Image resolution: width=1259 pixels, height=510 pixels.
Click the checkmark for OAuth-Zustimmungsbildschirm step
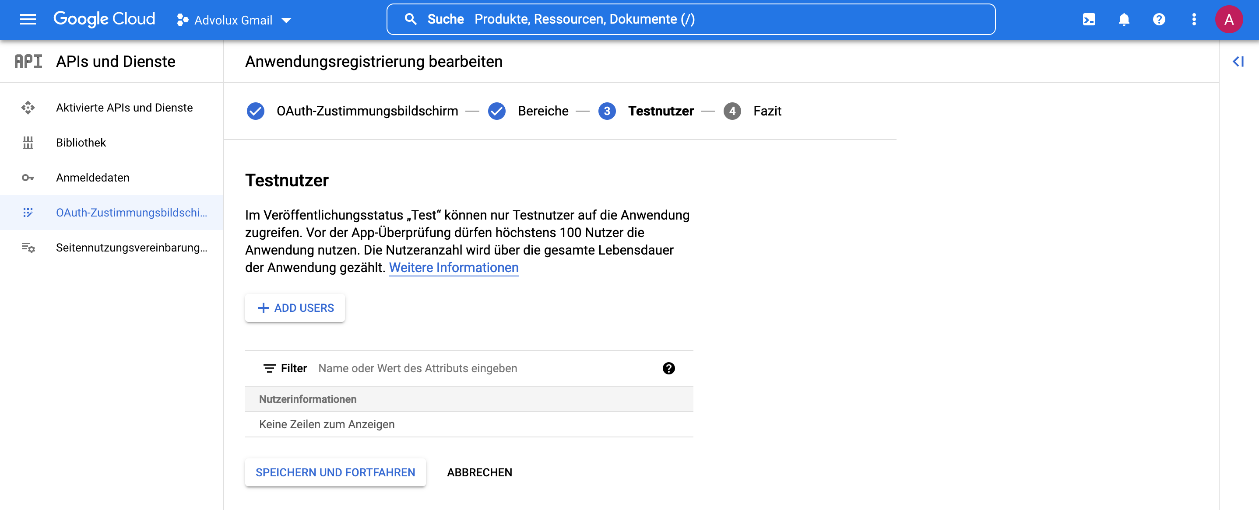pyautogui.click(x=255, y=112)
